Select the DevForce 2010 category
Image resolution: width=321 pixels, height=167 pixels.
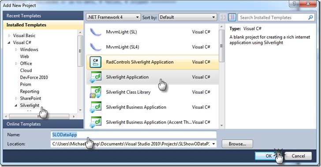(x=34, y=77)
